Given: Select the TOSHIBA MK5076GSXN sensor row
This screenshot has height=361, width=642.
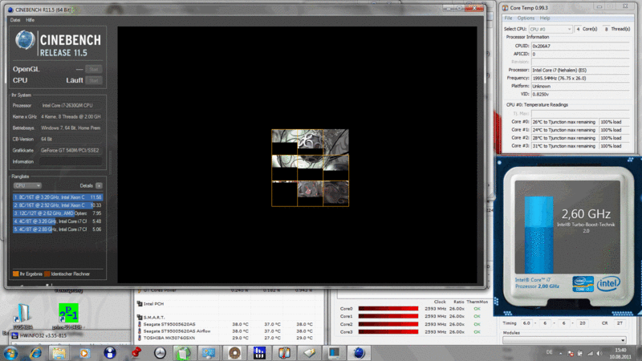Looking at the screenshot, I should pyautogui.click(x=228, y=338).
